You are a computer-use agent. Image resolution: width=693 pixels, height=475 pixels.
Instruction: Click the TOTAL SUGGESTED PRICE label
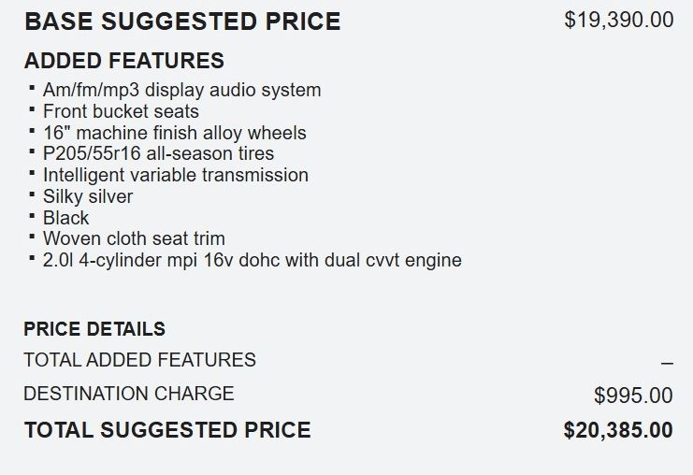[167, 430]
